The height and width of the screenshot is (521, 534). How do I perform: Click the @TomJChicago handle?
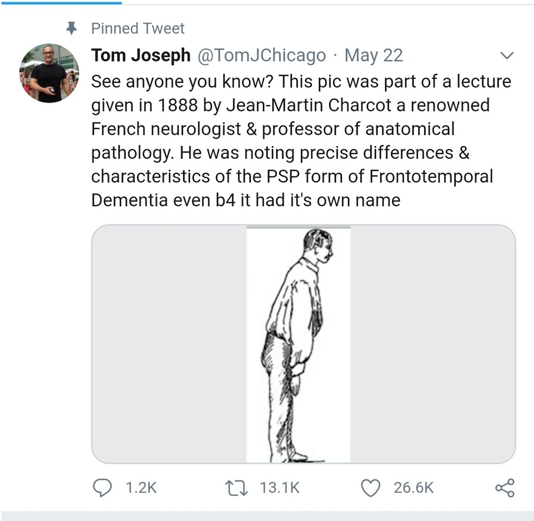(x=262, y=55)
